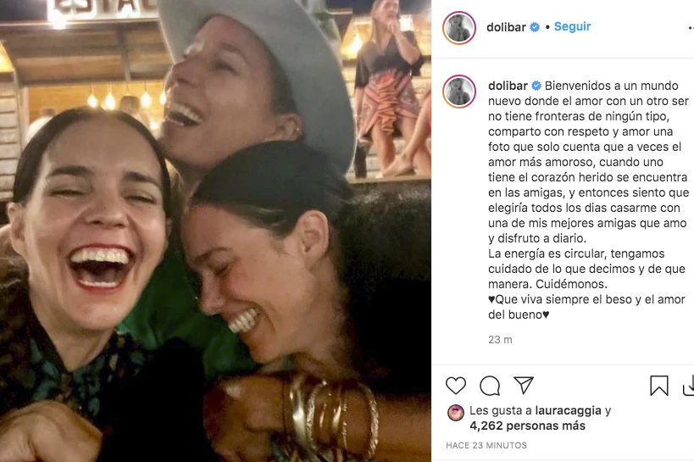Click verified badge next to header username
The height and width of the screenshot is (462, 694).
click(535, 27)
